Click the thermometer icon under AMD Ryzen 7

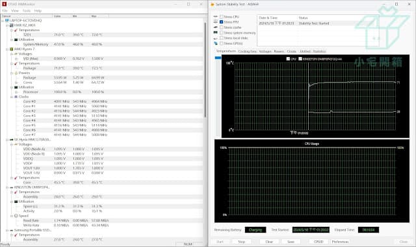(16, 64)
